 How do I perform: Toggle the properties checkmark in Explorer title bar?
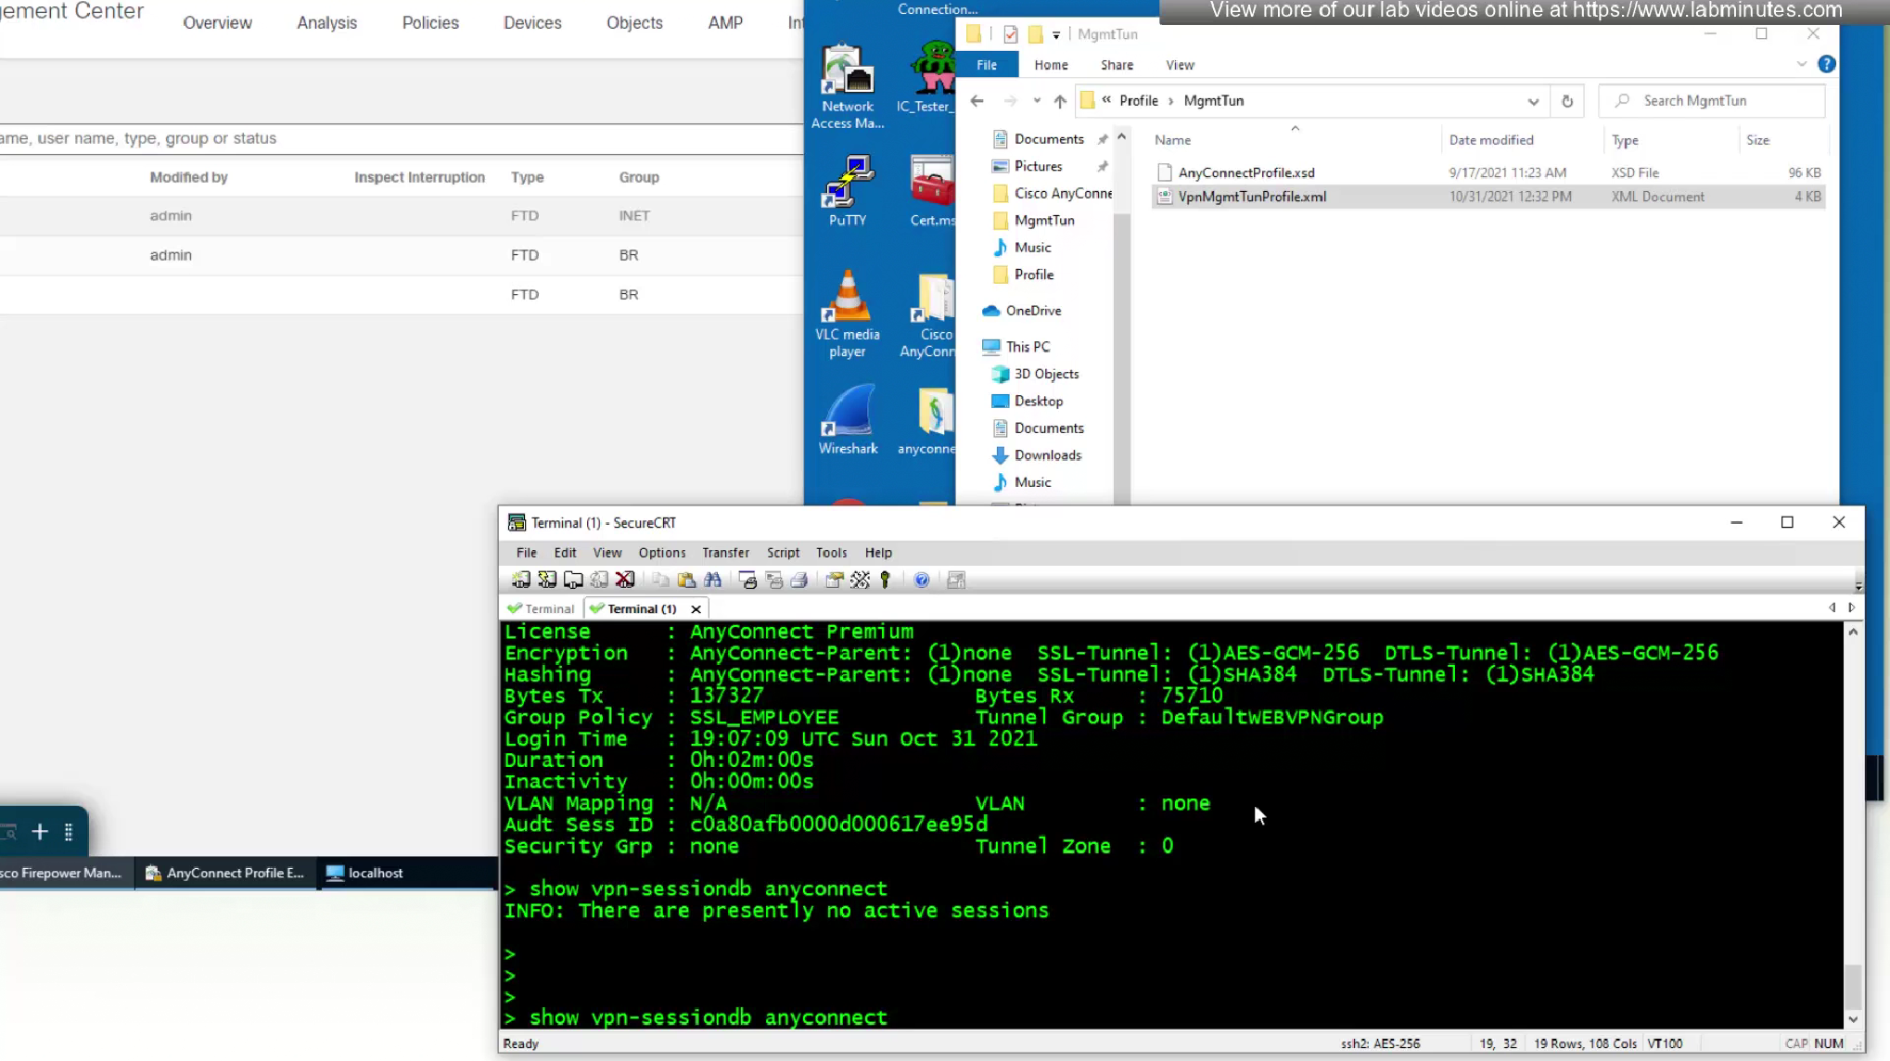(x=1010, y=34)
